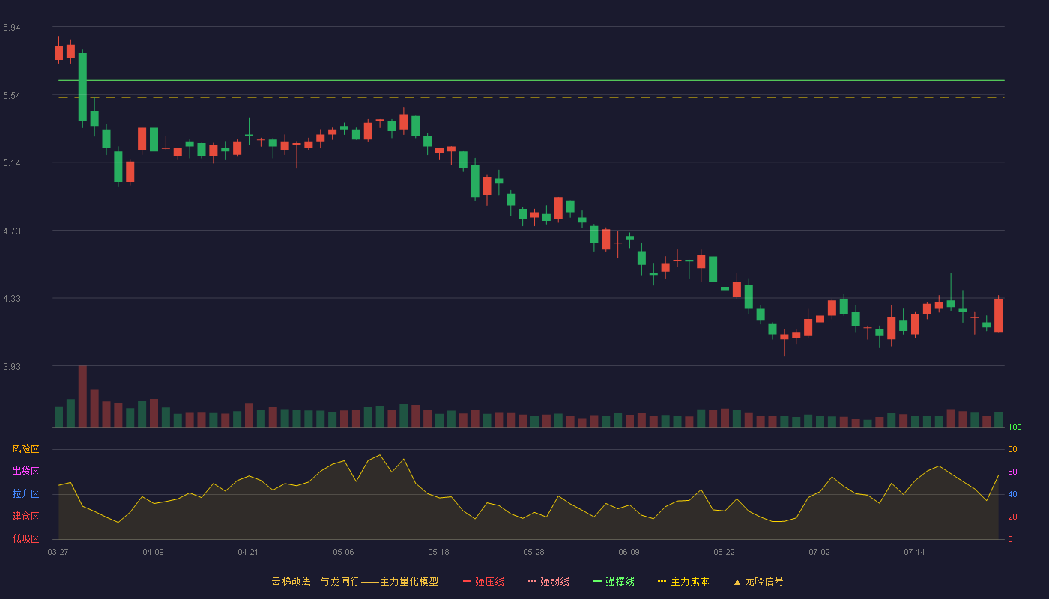Toggle the 强弱线 legend entry
The image size is (1049, 599).
548,581
